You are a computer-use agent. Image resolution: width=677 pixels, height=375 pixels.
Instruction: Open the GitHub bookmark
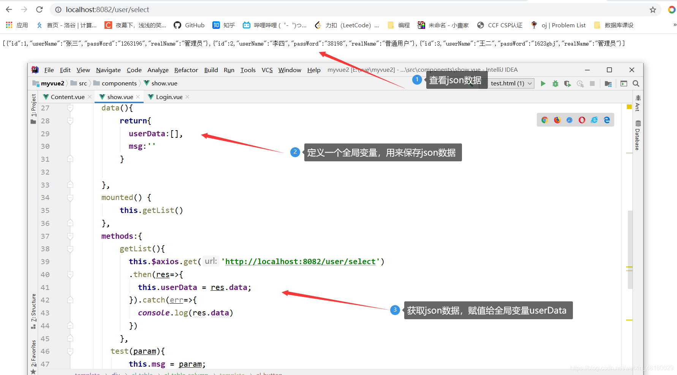(189, 25)
